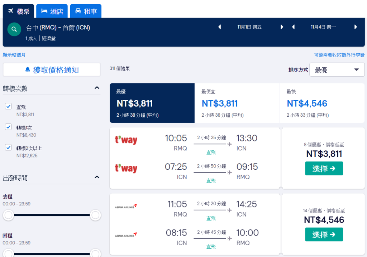This screenshot has width=367, height=257.
Task: Collapse the 轉機次數 filter section
Action: (x=97, y=88)
